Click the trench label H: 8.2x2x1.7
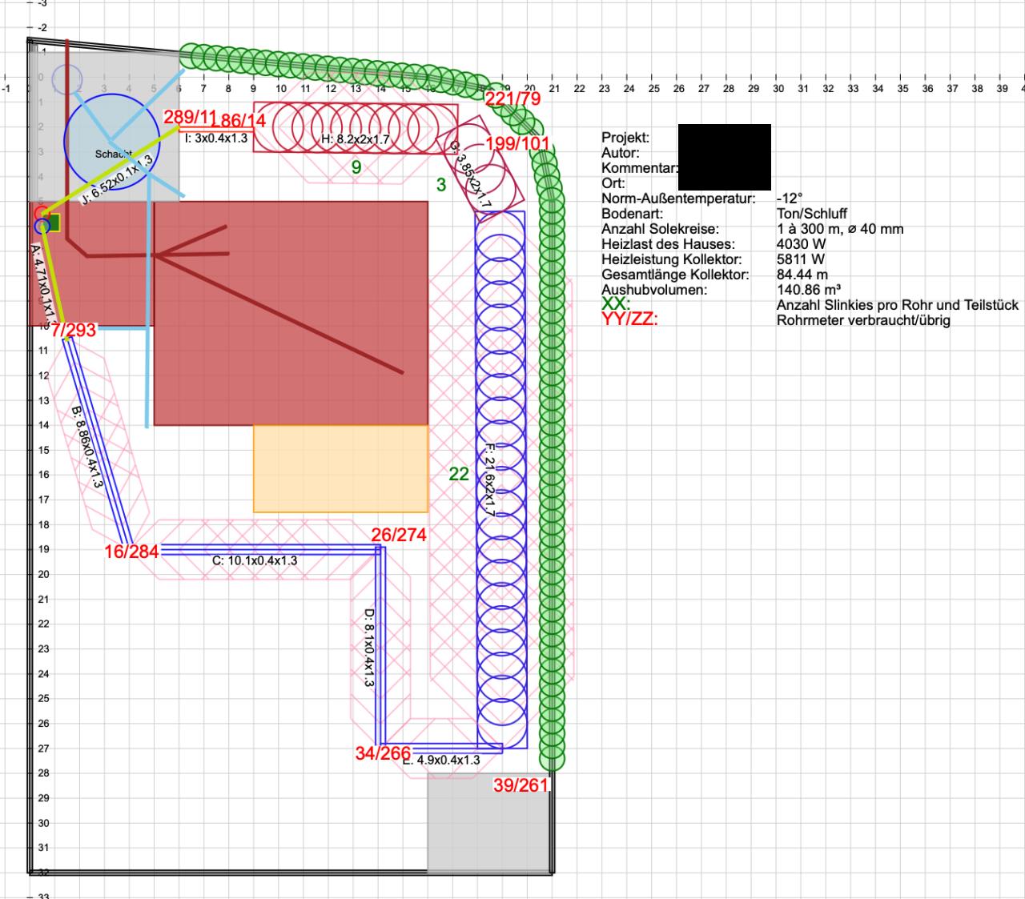The image size is (1025, 899). 355,139
